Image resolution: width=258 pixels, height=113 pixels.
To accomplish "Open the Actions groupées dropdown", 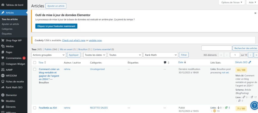I will [49, 55].
